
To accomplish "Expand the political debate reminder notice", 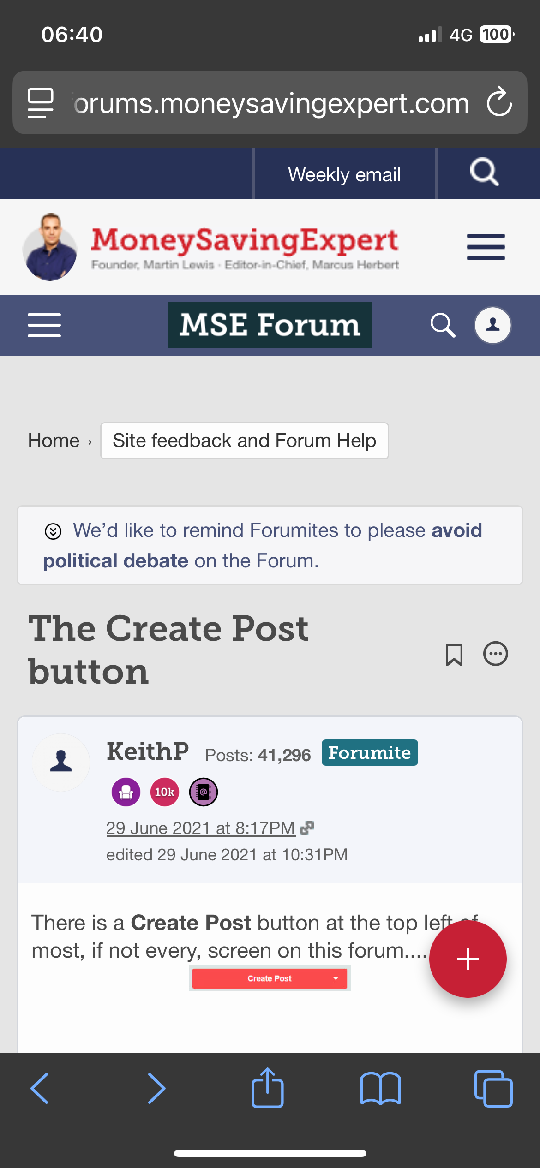I will 53,531.
